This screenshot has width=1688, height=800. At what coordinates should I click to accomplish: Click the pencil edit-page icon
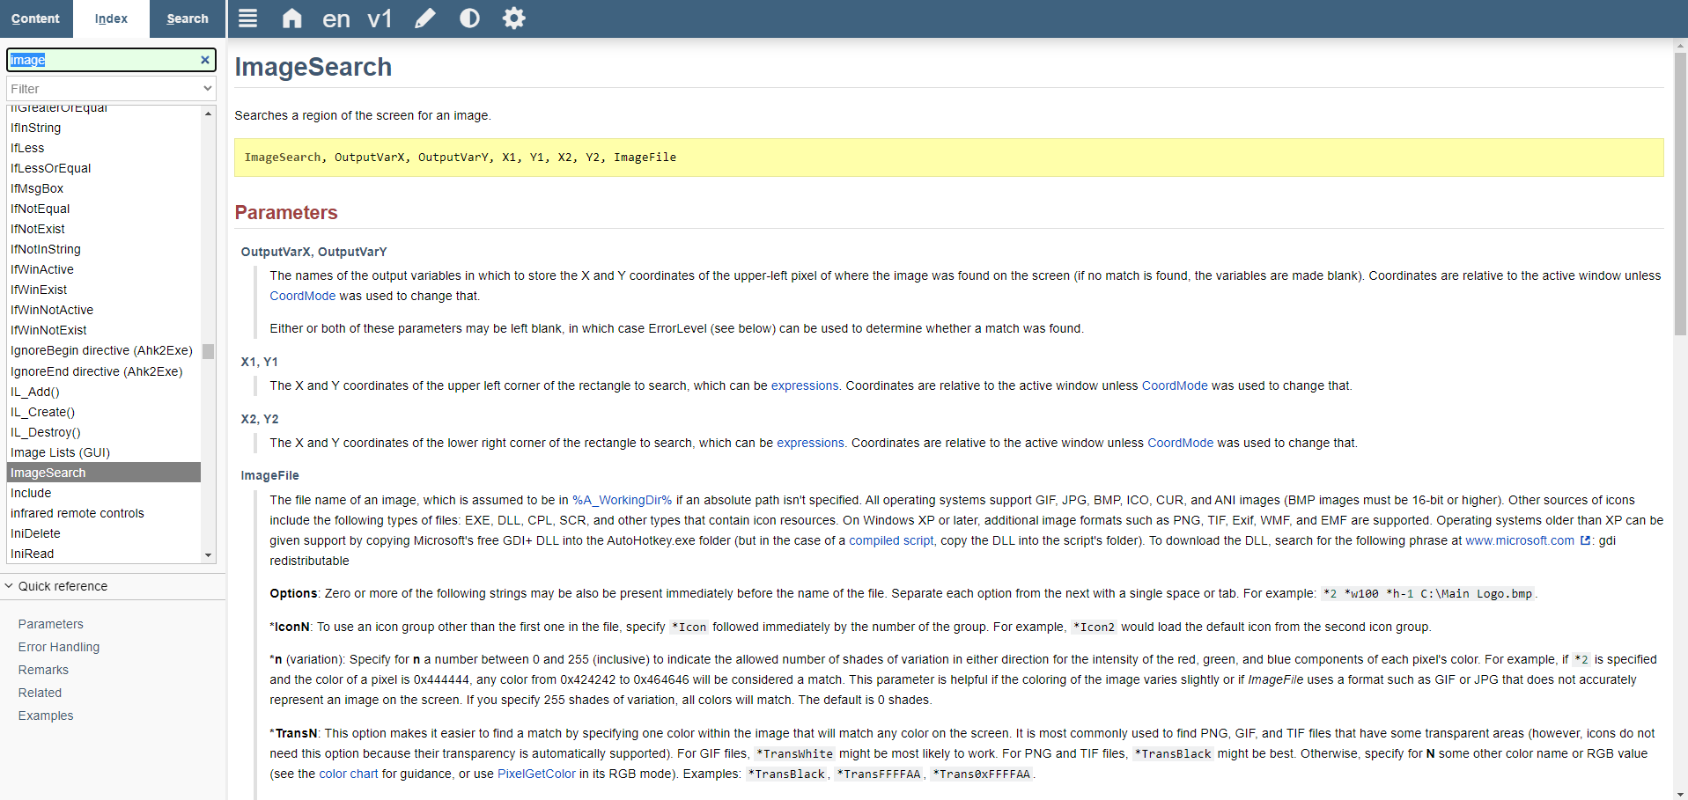(425, 18)
